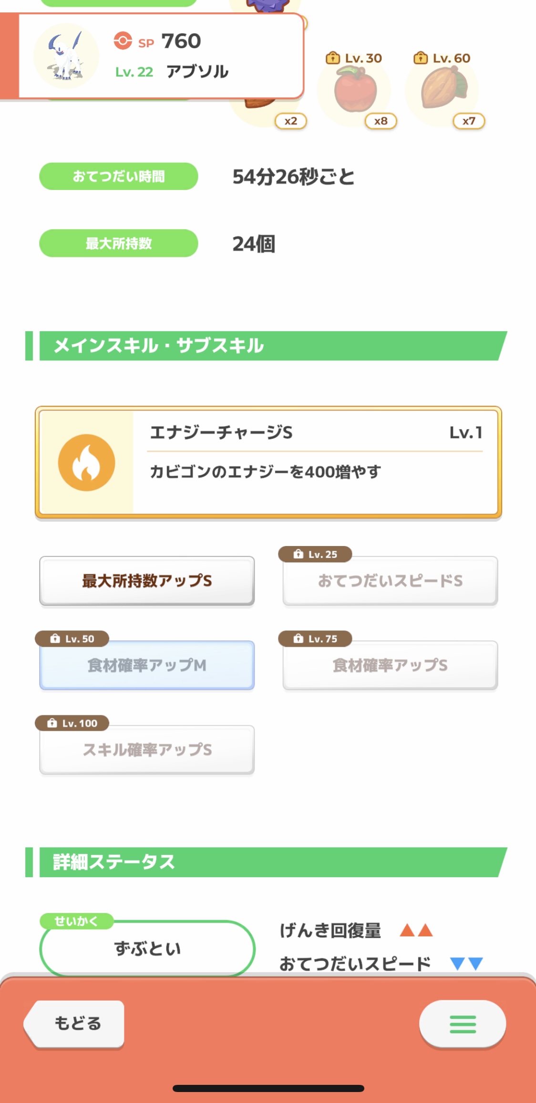Tap the locked Lv.60 cacao ingredient
Viewport: 536px width, 1103px height.
[443, 90]
